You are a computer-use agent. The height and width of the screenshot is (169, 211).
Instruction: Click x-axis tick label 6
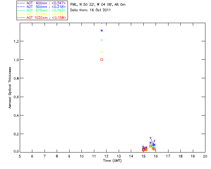click(32, 156)
